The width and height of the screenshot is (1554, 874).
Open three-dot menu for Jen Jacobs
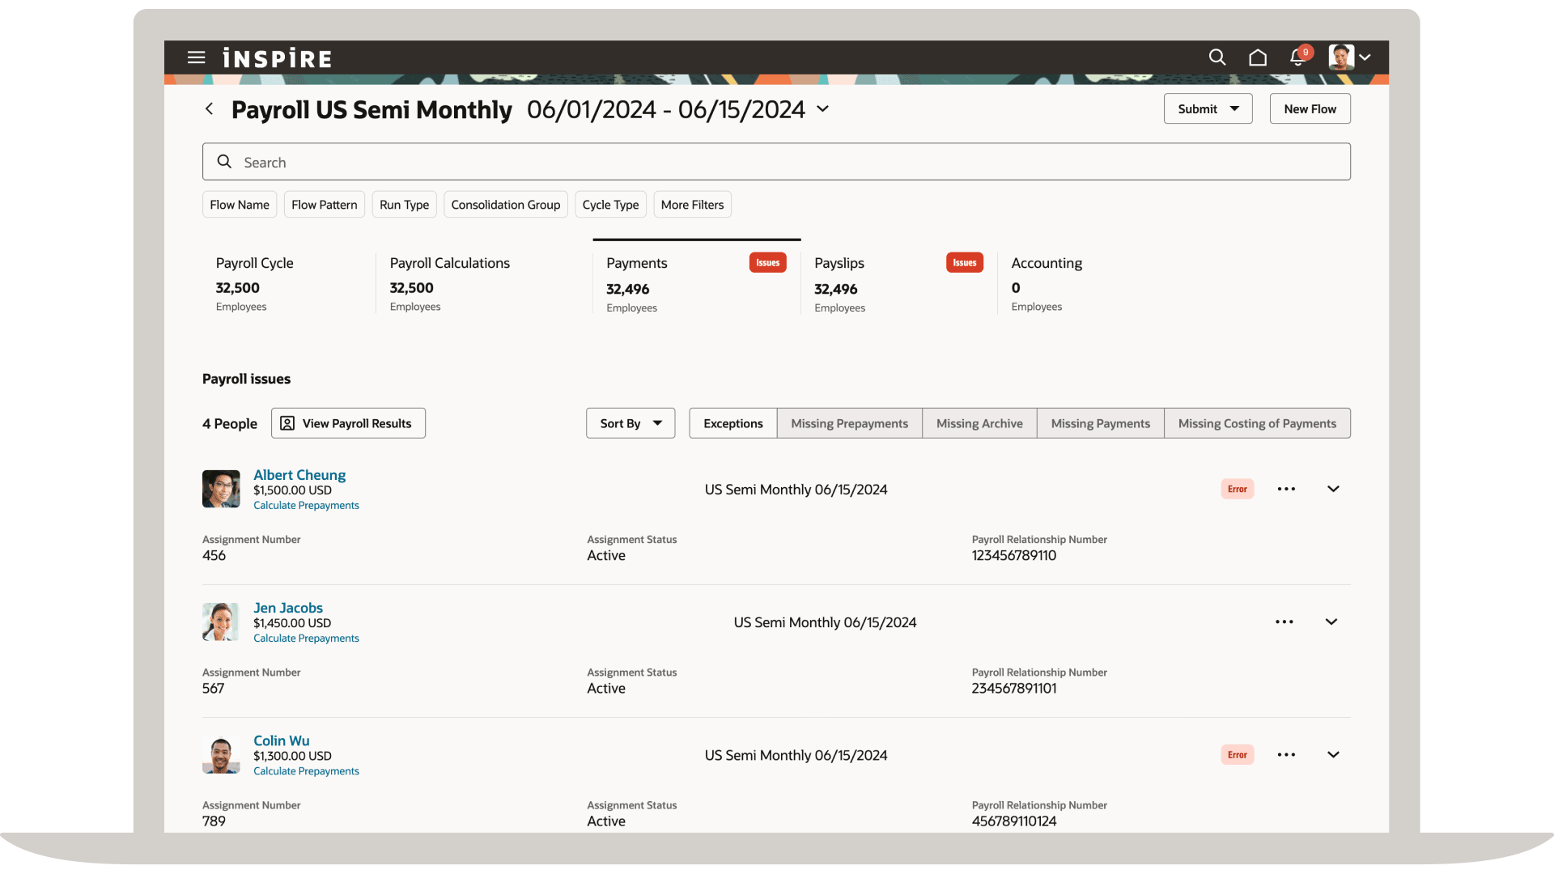coord(1284,622)
